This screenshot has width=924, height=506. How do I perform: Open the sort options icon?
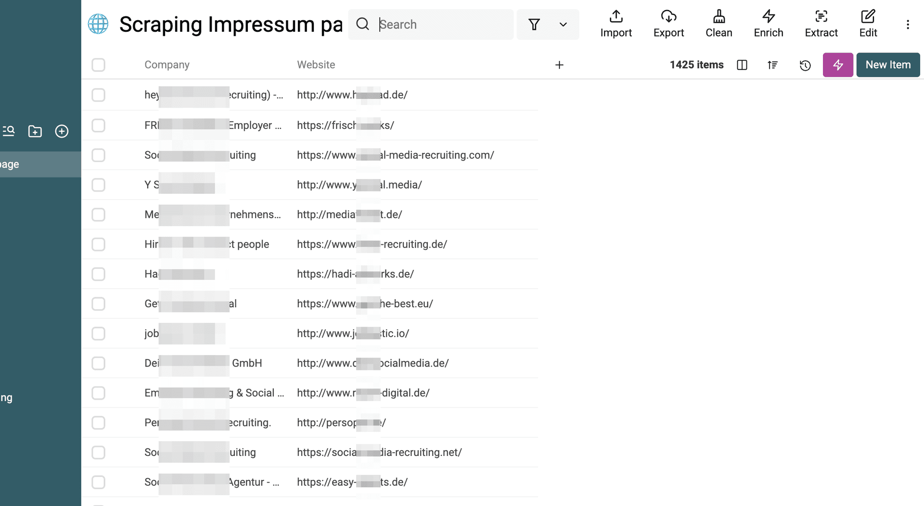pyautogui.click(x=772, y=65)
